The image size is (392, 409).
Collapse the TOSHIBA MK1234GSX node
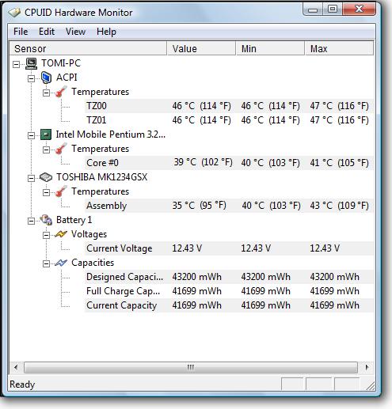tap(31, 178)
